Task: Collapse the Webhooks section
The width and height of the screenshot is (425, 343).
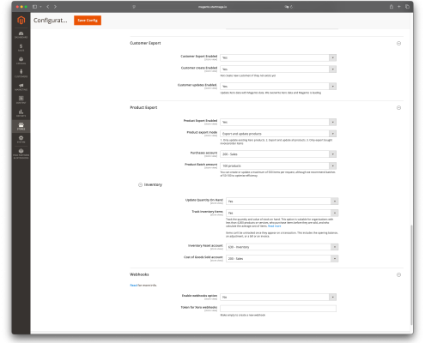Action: coord(398,274)
